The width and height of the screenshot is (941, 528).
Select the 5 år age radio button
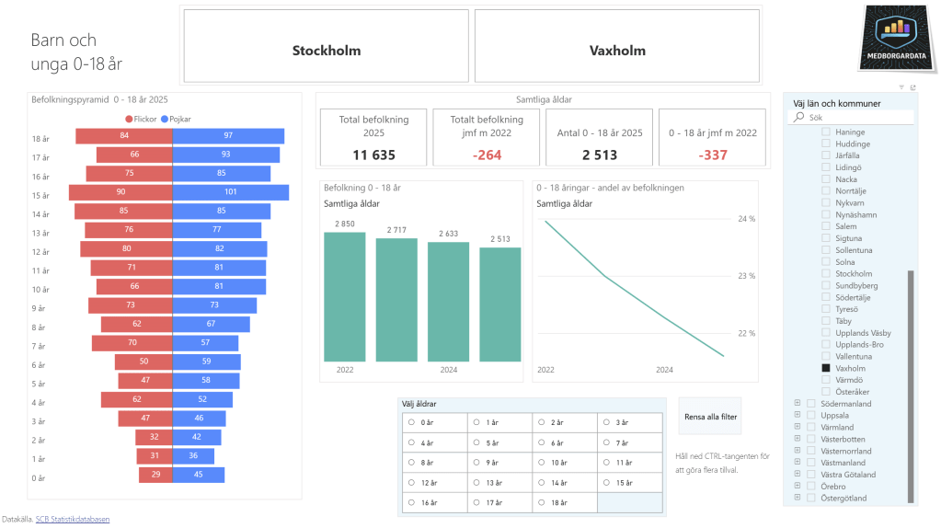(476, 442)
